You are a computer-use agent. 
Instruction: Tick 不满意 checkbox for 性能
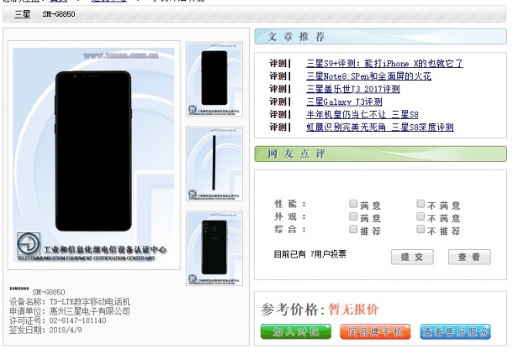tap(420, 204)
